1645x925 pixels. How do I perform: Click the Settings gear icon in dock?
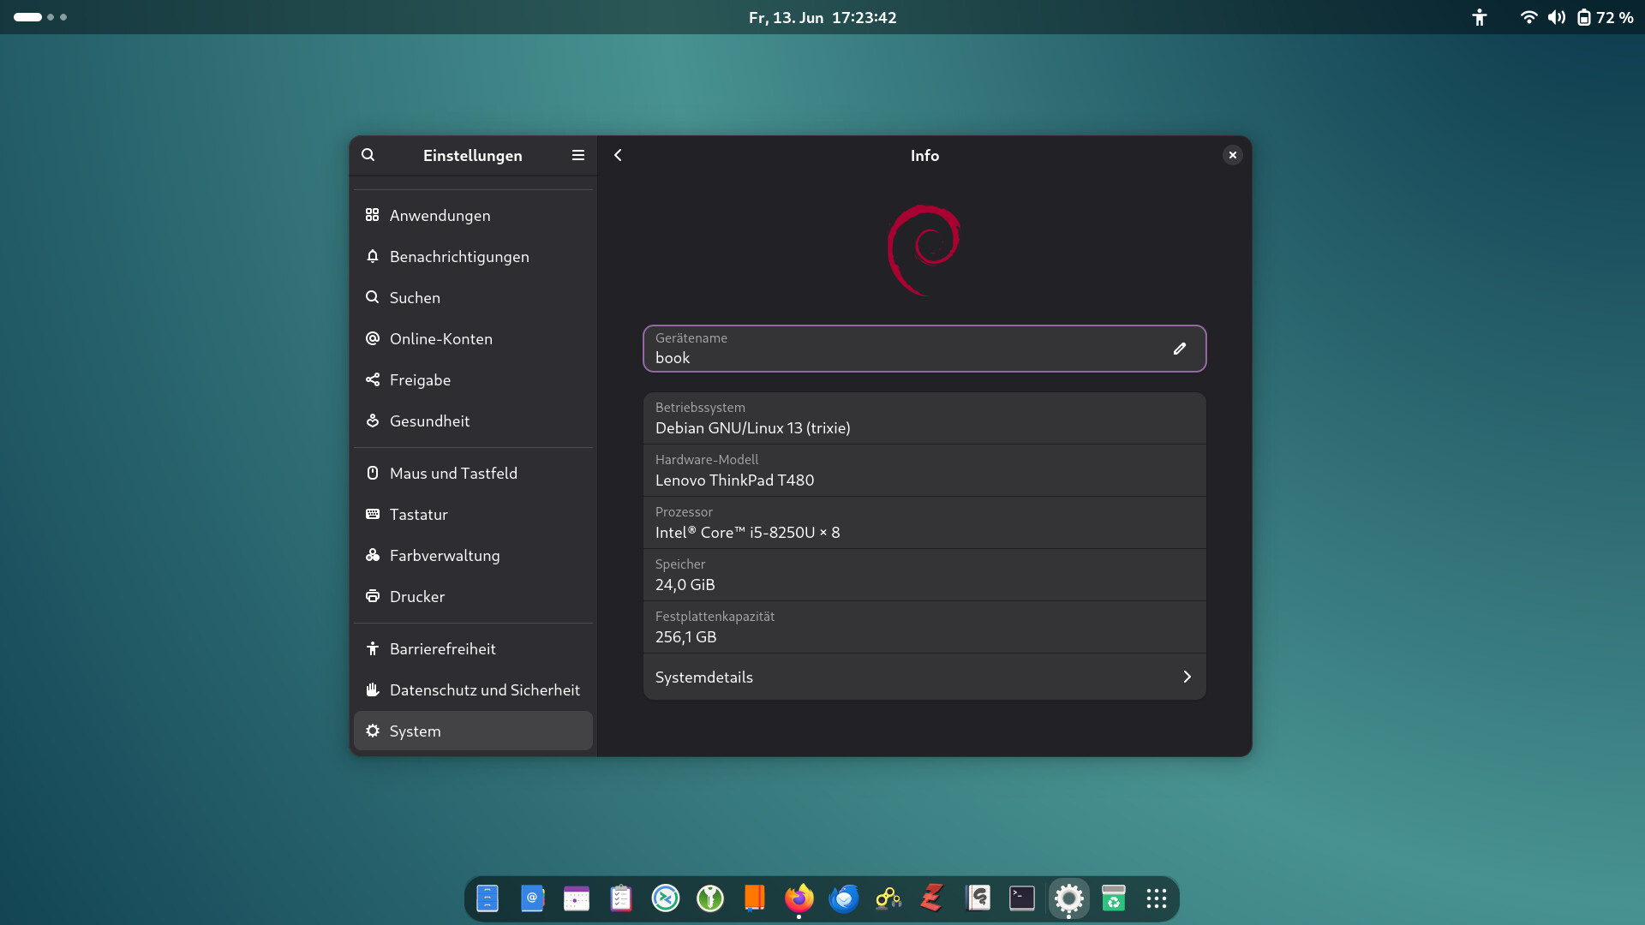click(x=1068, y=898)
